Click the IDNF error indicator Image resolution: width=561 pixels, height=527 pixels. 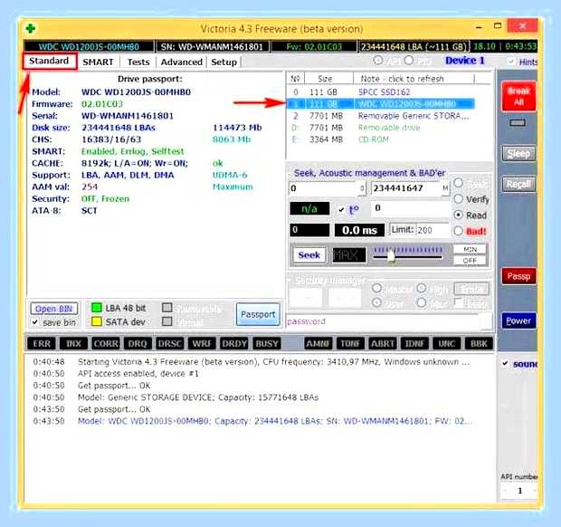414,344
